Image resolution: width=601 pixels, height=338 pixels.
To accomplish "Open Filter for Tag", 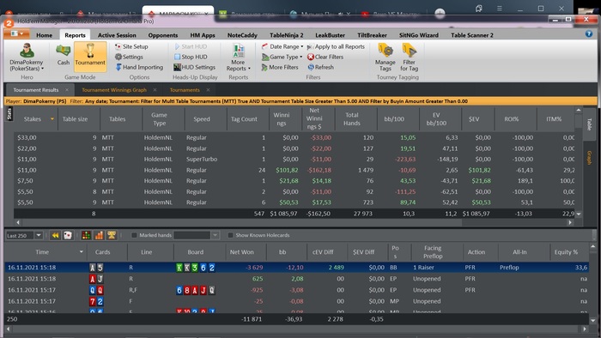I will (x=409, y=57).
